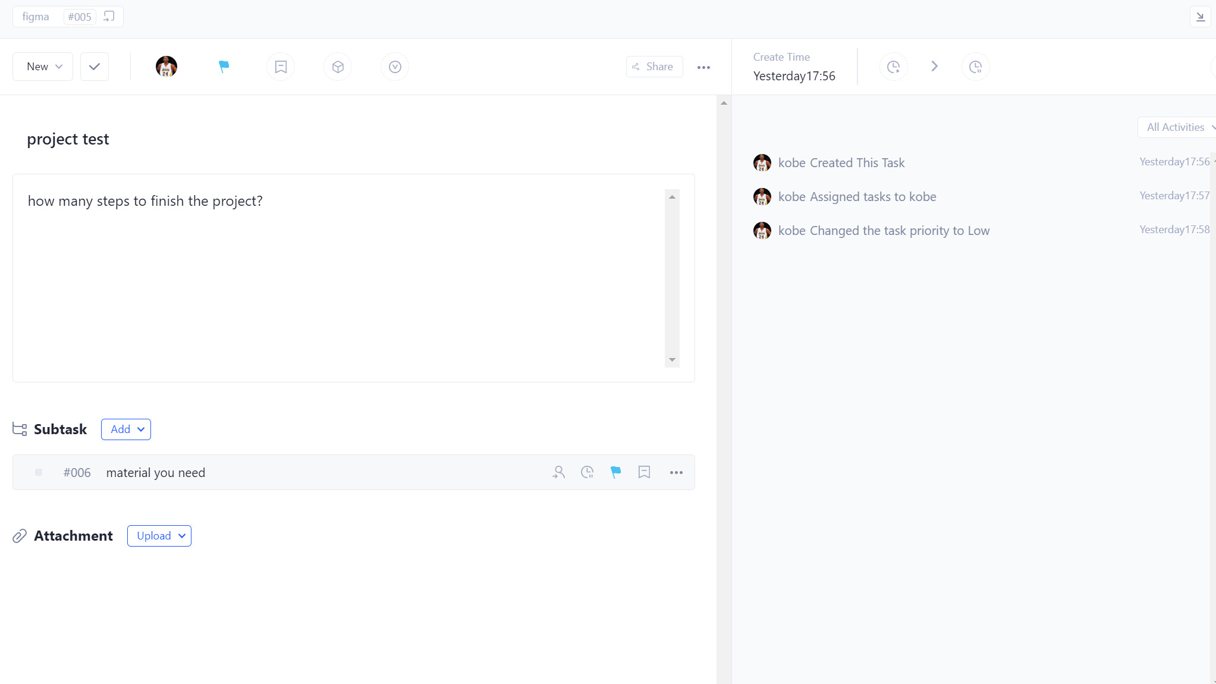1216x684 pixels.
Task: Click the Share button
Action: pyautogui.click(x=653, y=67)
